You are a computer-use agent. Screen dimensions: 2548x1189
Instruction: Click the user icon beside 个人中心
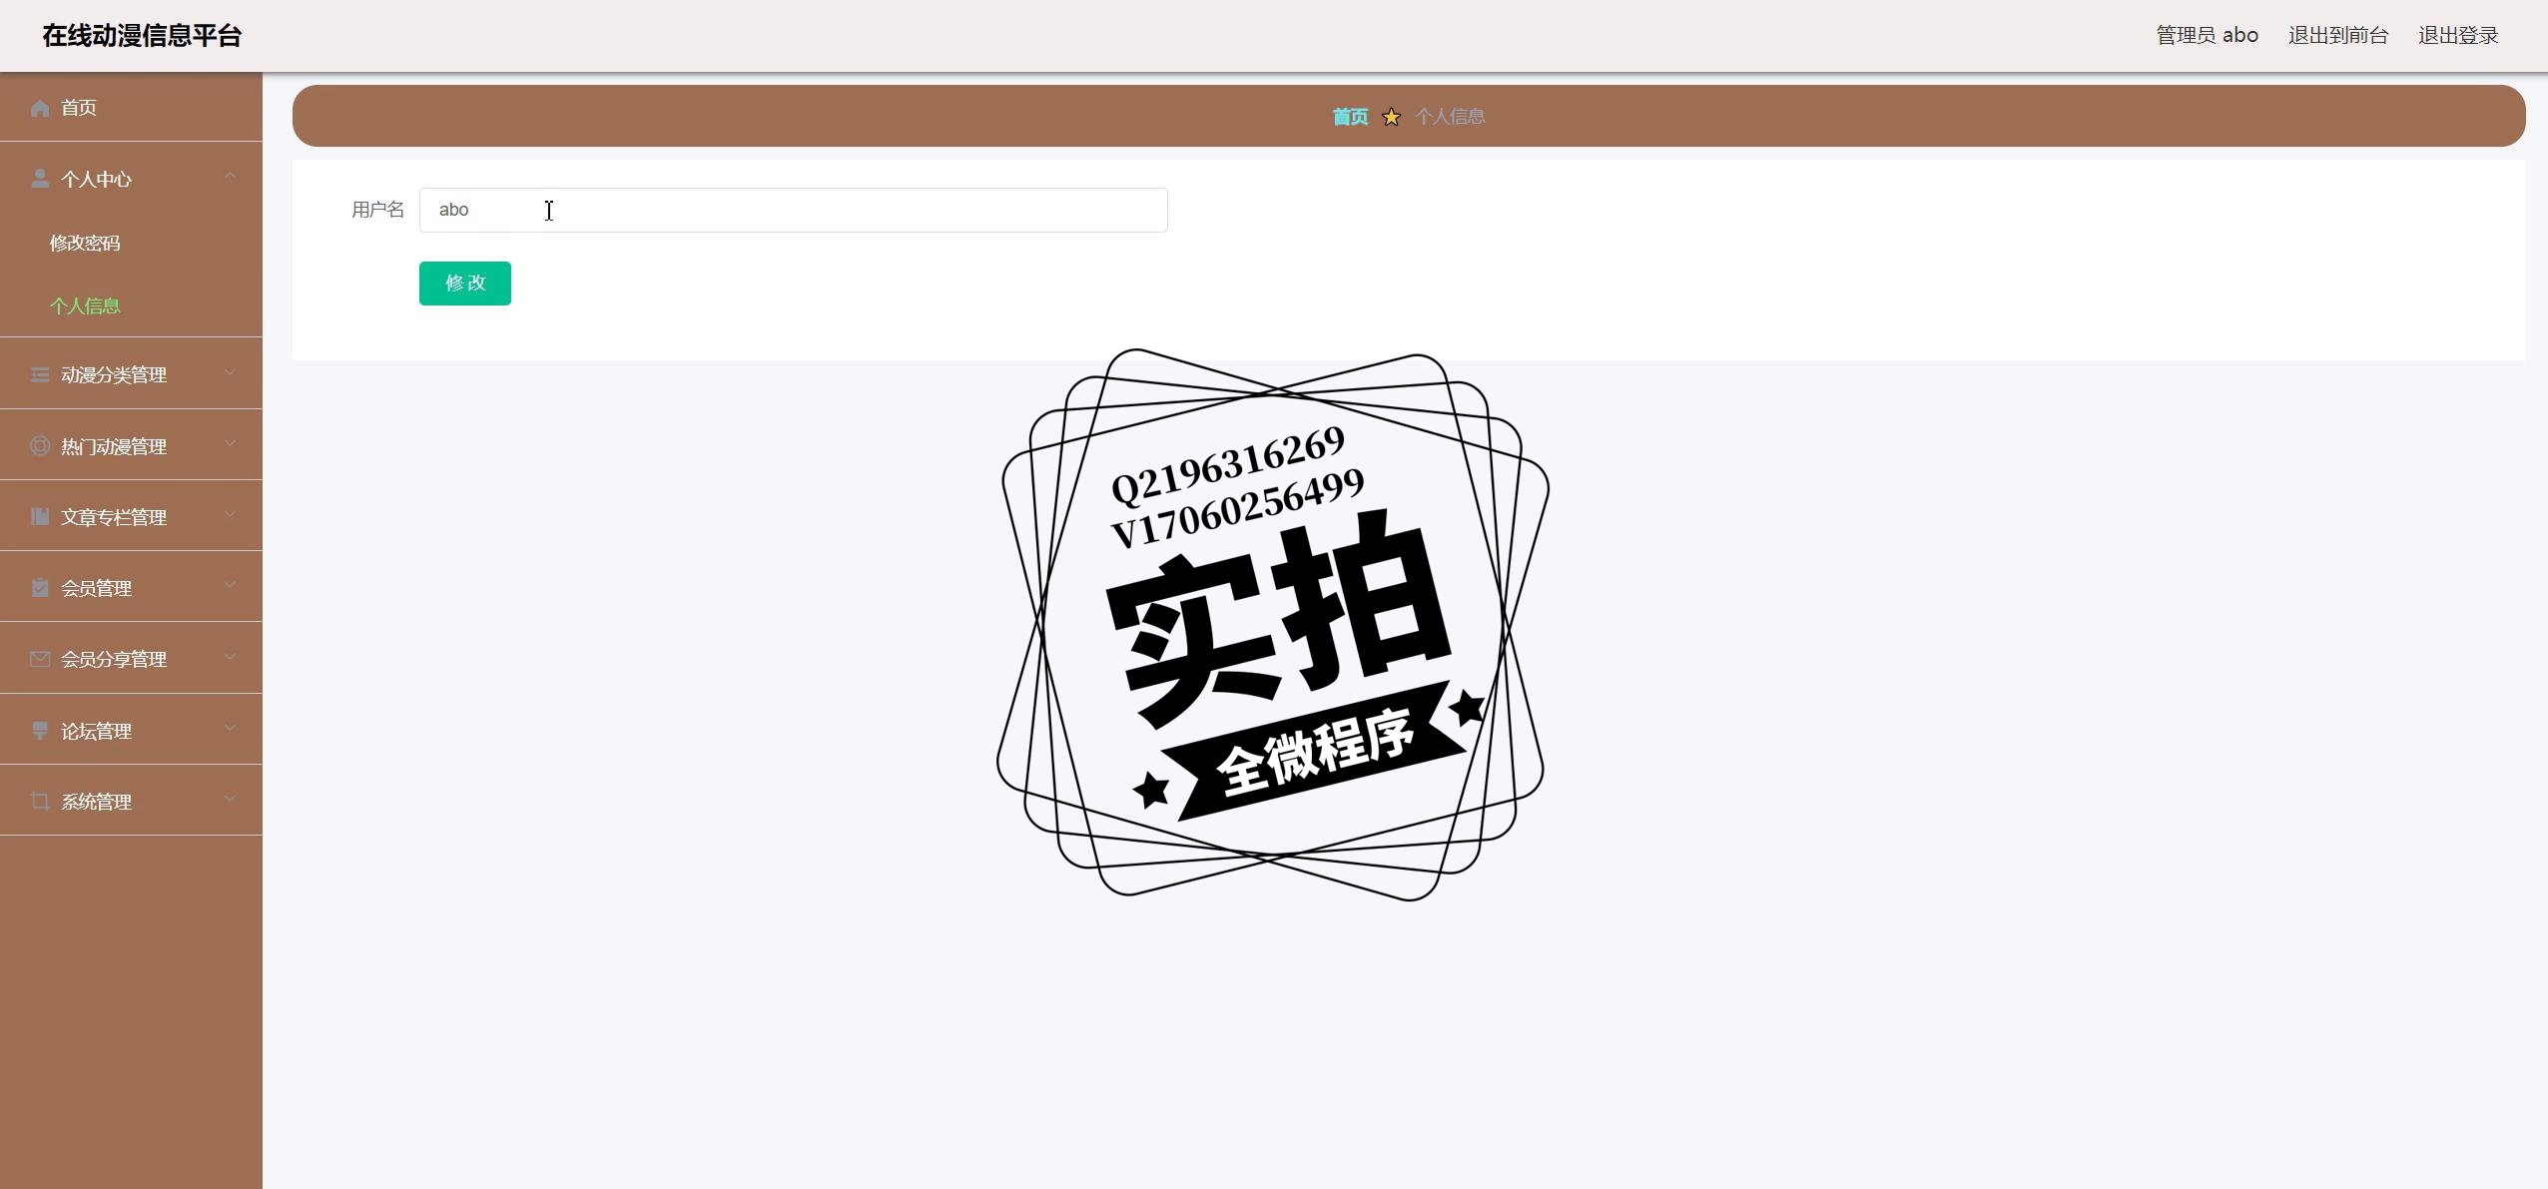[40, 179]
